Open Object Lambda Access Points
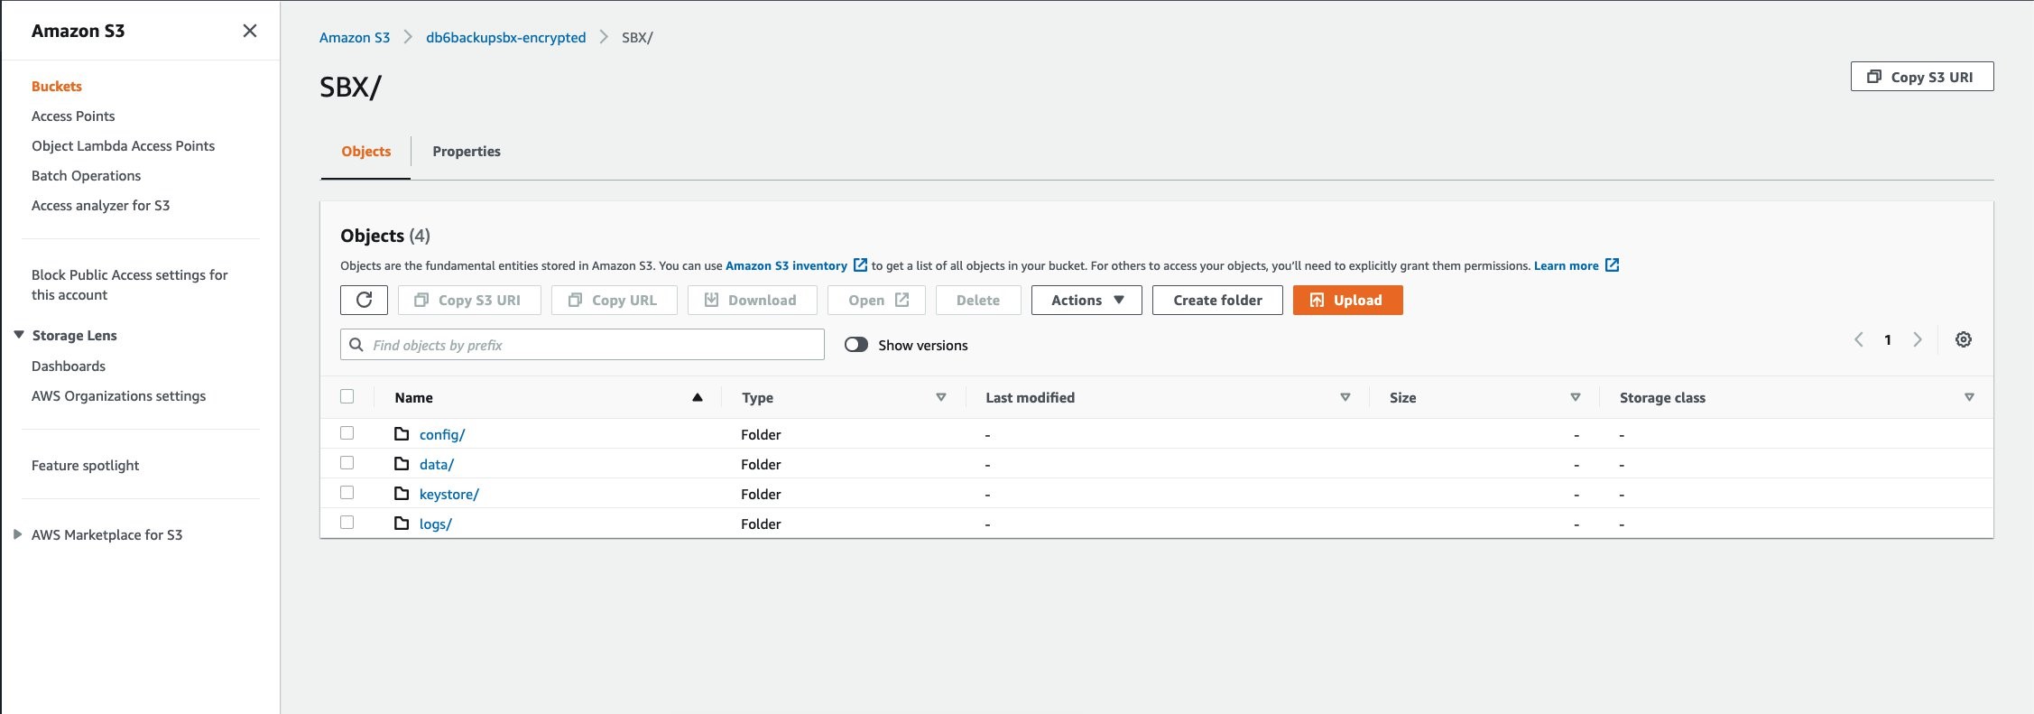Screen dimensions: 2034x714 [123, 146]
